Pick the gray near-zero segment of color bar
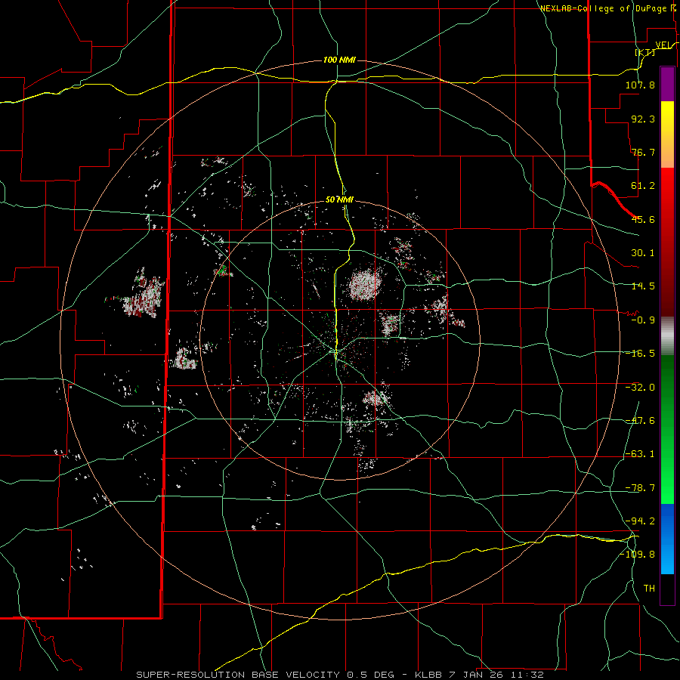This screenshot has height=680, width=680. click(667, 336)
